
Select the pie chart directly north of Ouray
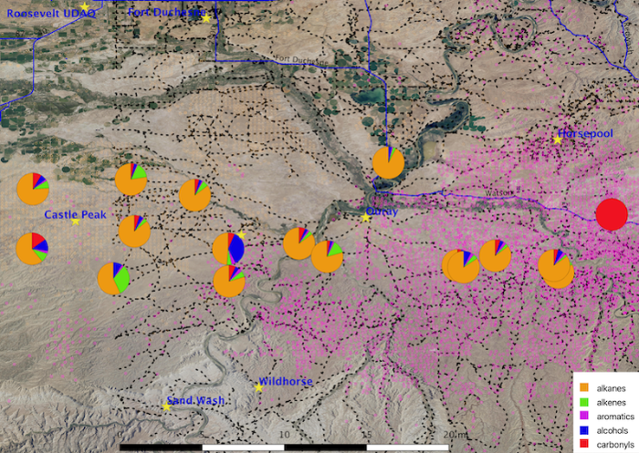coord(389,163)
